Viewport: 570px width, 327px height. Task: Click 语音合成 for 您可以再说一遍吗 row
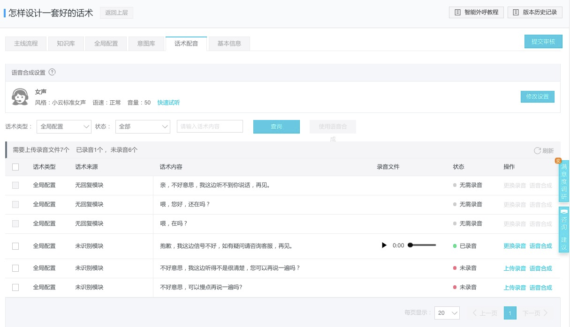540,268
